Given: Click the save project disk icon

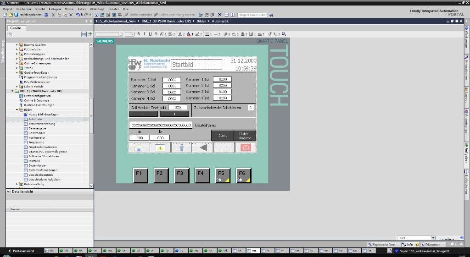Looking at the screenshot, I should 17,15.
